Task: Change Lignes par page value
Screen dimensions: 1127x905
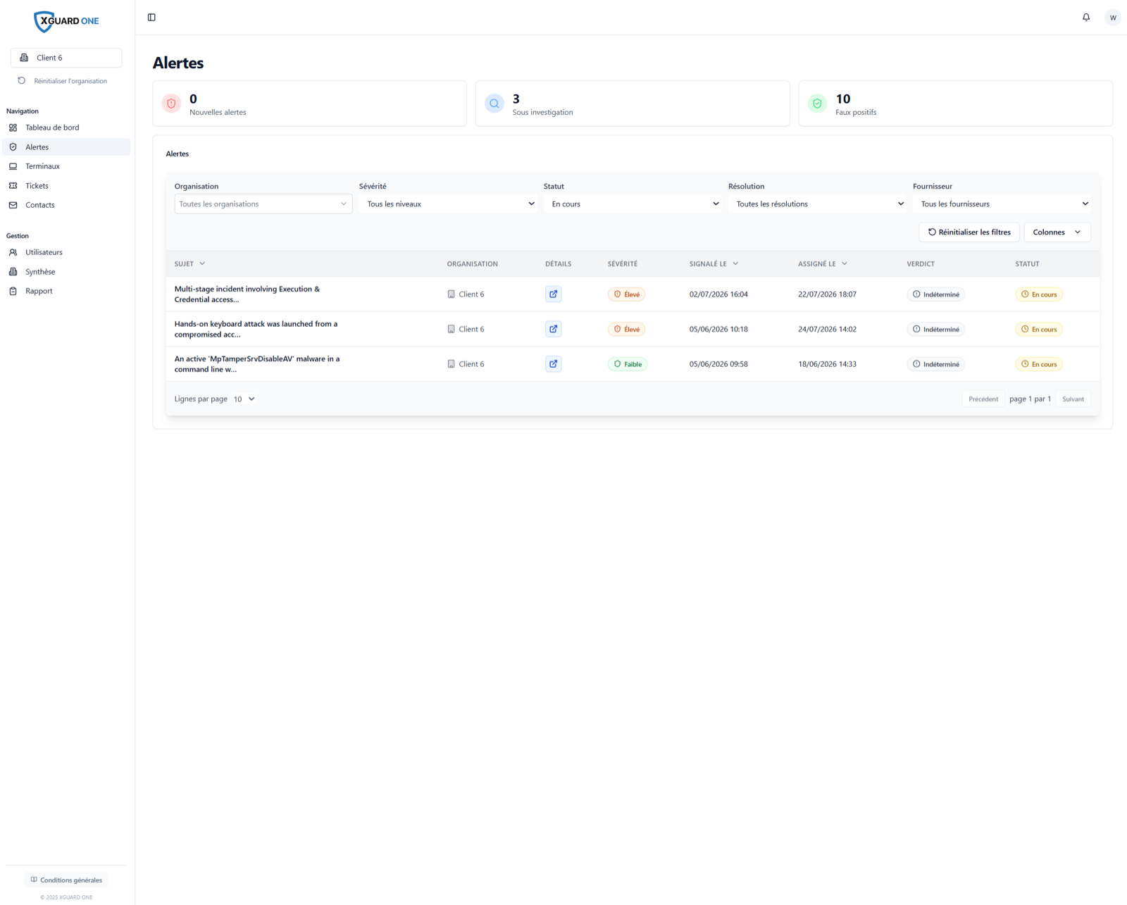Action: pyautogui.click(x=244, y=399)
